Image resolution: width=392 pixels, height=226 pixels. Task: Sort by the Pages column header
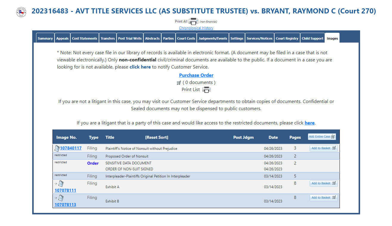point(295,137)
